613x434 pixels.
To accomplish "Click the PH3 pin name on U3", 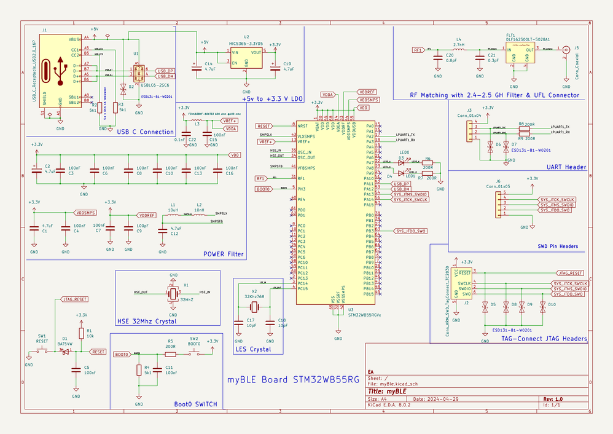I will 301,189.
